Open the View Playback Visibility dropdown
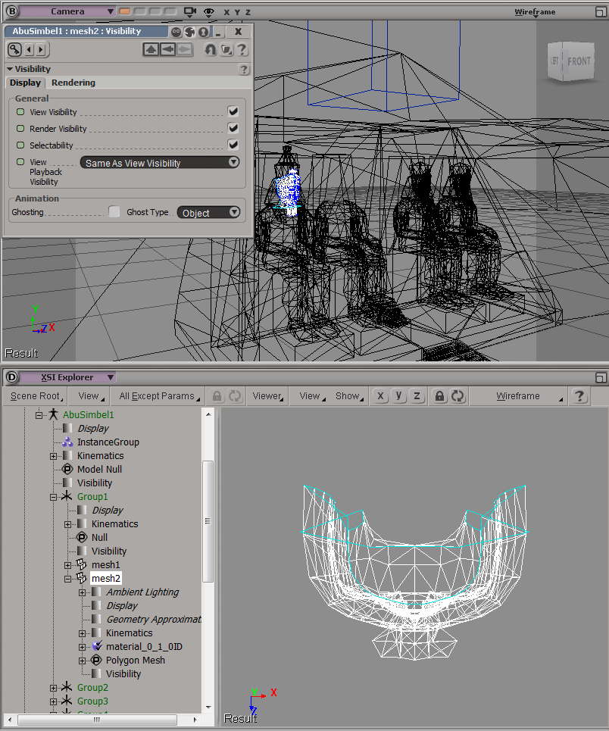Viewport: 609px width, 731px height. 160,163
